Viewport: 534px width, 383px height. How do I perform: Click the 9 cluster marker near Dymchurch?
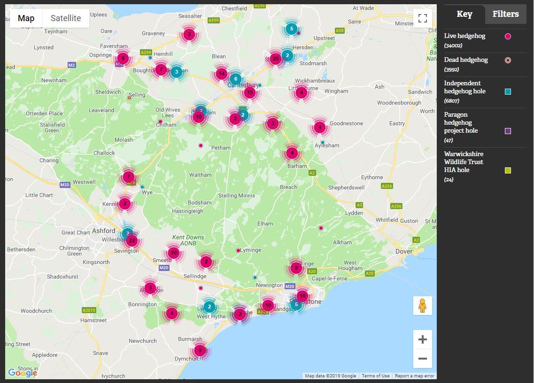coord(200,350)
